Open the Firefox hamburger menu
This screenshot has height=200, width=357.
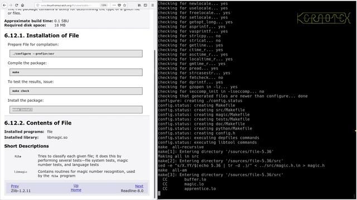coord(152,5)
